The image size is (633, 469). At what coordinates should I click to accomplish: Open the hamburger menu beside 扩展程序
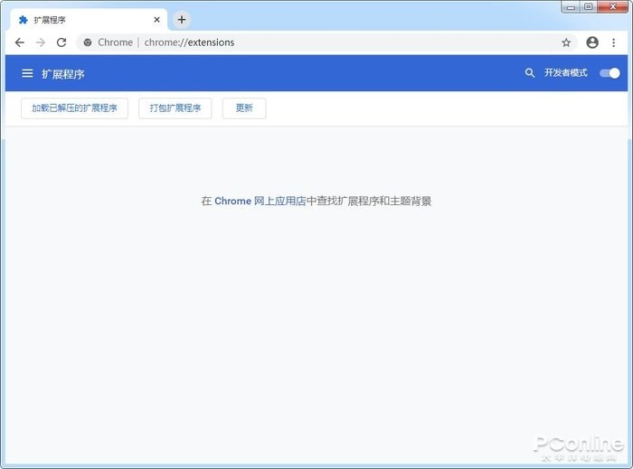click(x=27, y=73)
